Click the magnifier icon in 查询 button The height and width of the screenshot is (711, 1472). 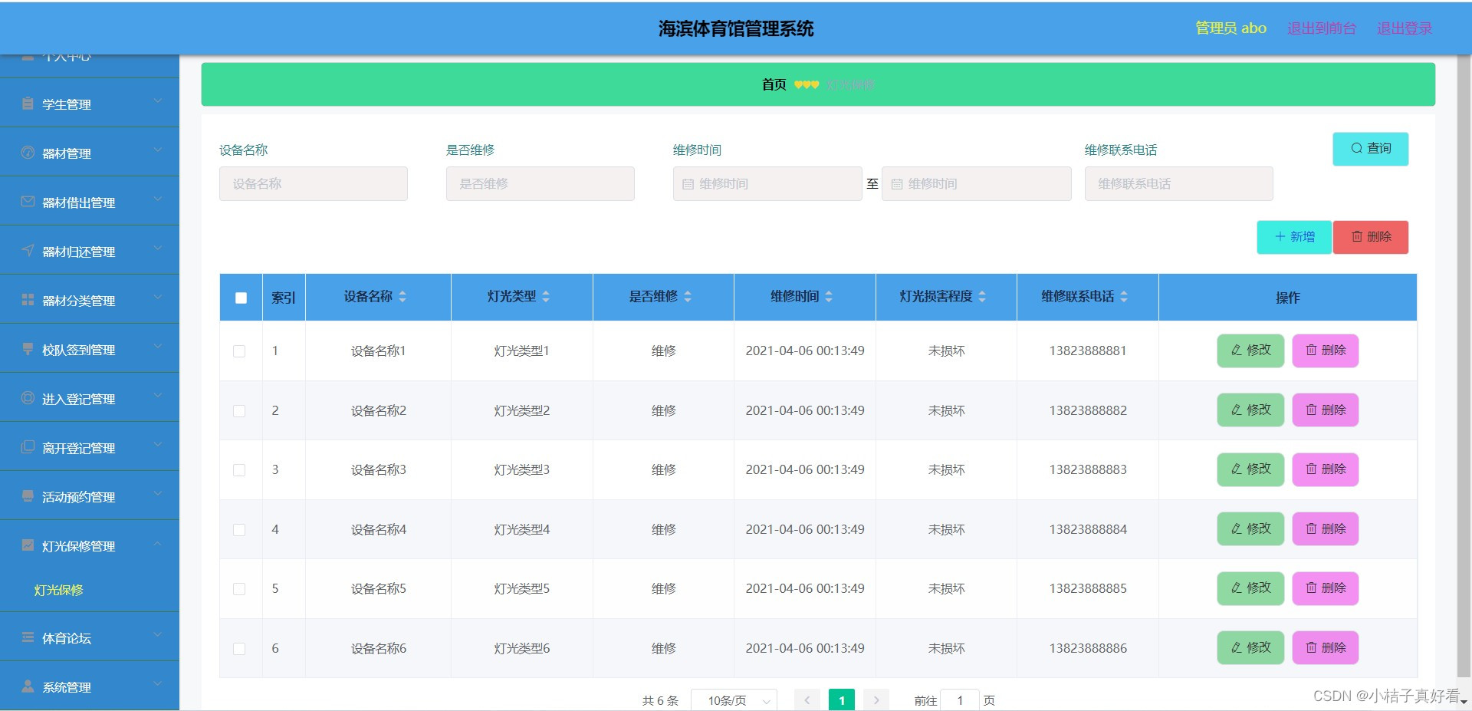tap(1356, 149)
